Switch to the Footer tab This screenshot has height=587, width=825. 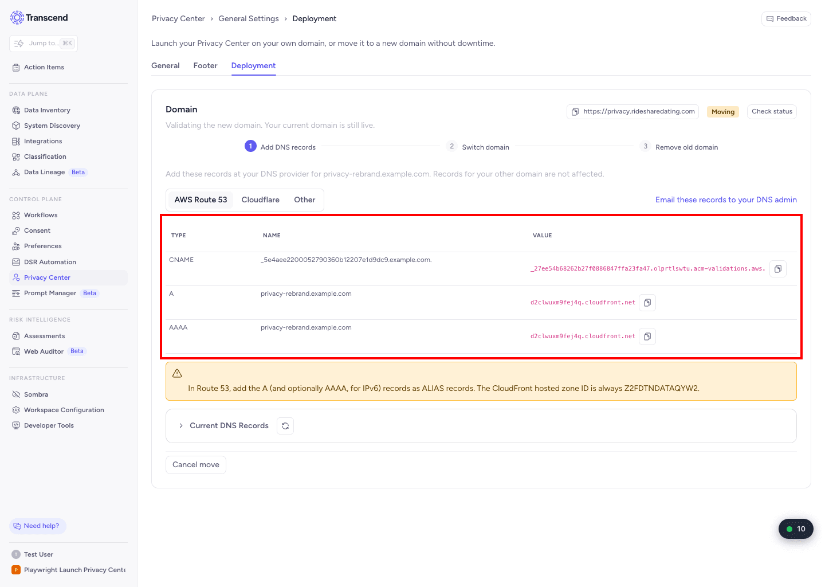tap(205, 66)
